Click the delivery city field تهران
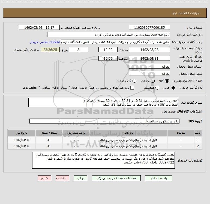The image size is (210, 204). pos(149,74)
